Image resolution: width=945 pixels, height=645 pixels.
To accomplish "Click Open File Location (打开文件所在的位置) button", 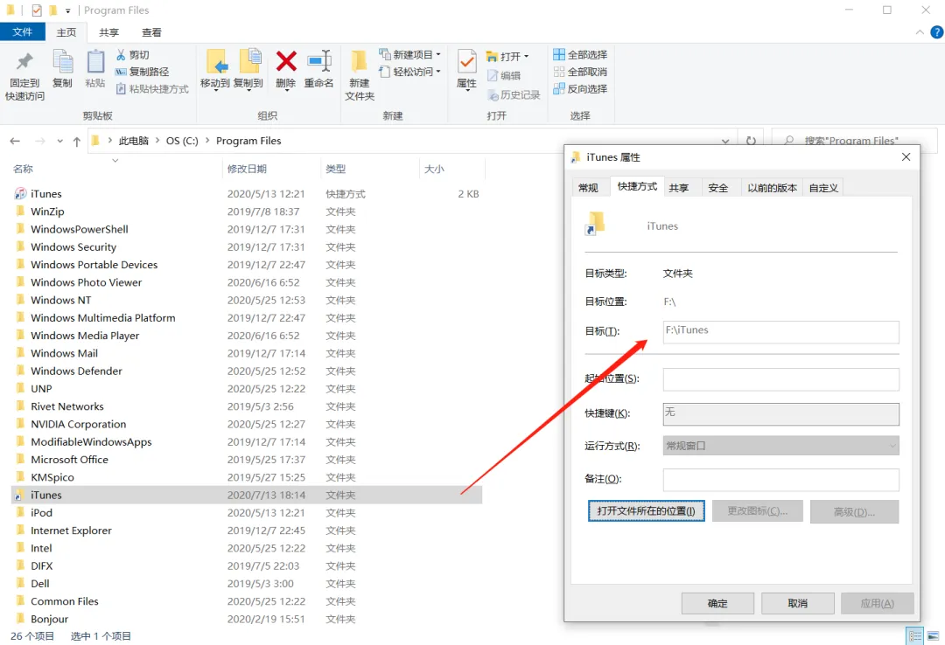I will pyautogui.click(x=646, y=511).
